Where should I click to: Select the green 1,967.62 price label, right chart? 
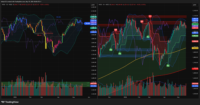point(195,36)
